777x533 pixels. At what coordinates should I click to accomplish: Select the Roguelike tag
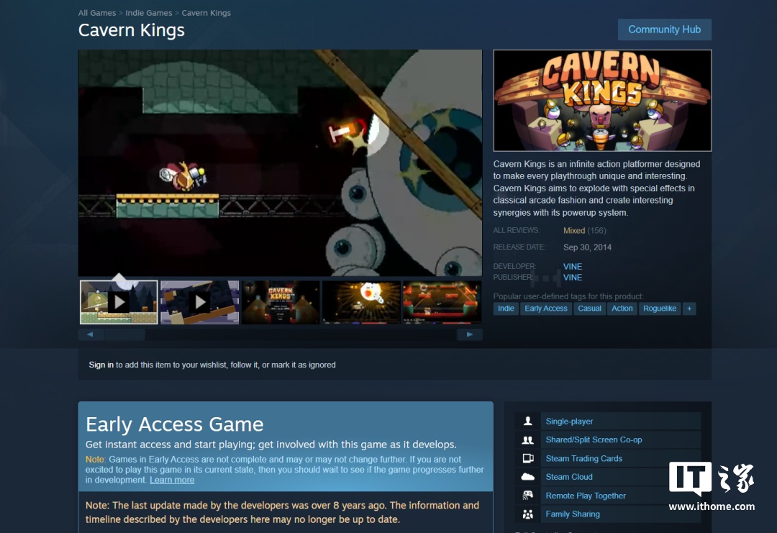tap(660, 309)
